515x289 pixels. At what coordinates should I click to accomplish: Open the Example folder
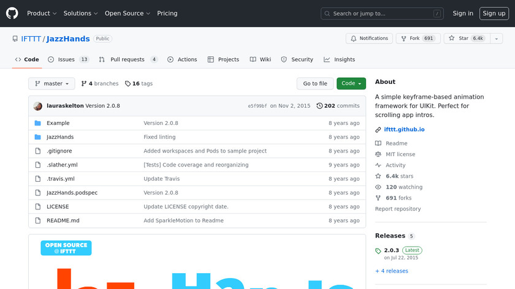pyautogui.click(x=58, y=123)
